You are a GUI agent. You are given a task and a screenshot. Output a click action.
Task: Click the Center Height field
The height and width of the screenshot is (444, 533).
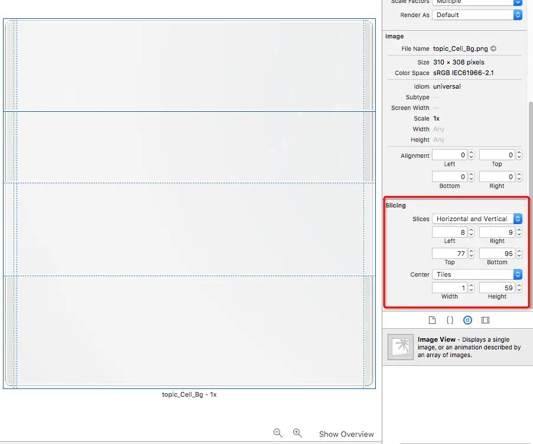pyautogui.click(x=497, y=288)
